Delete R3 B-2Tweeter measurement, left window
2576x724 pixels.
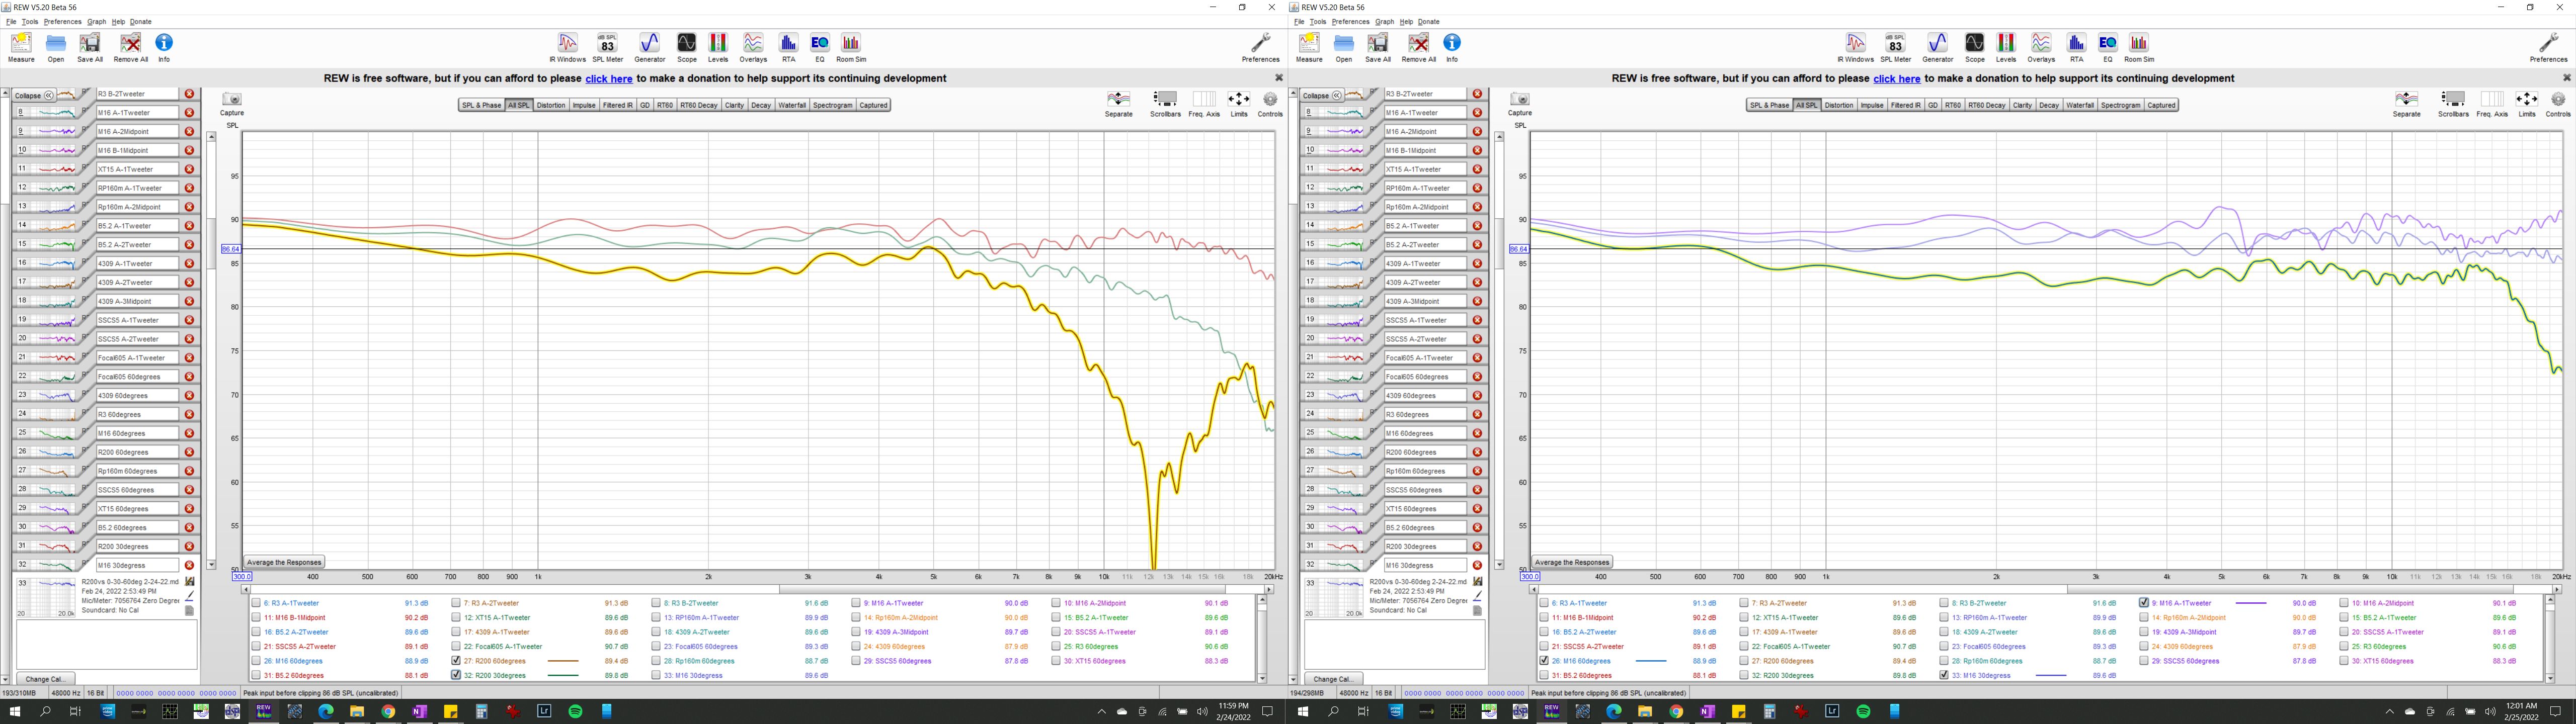pos(189,94)
